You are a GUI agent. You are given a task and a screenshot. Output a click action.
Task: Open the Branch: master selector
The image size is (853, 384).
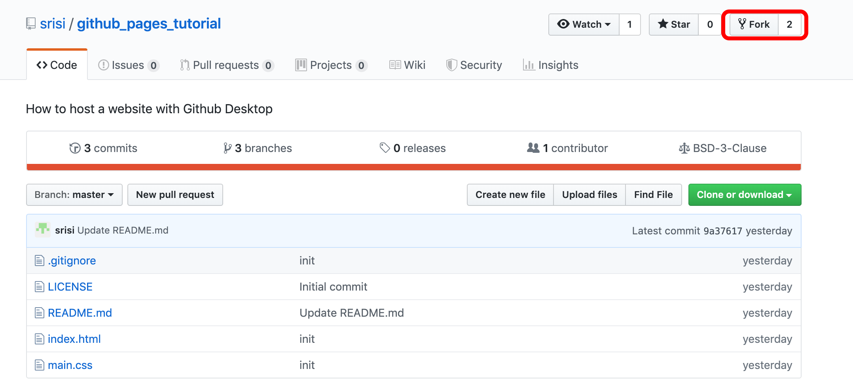tap(74, 195)
